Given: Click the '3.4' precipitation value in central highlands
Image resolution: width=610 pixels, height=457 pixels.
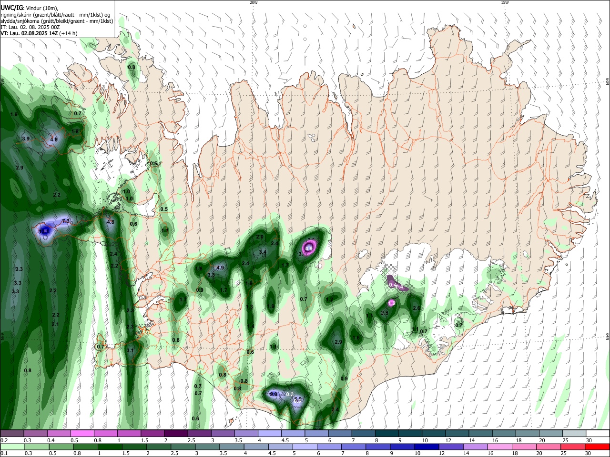Looking at the screenshot, I should pyautogui.click(x=263, y=252).
